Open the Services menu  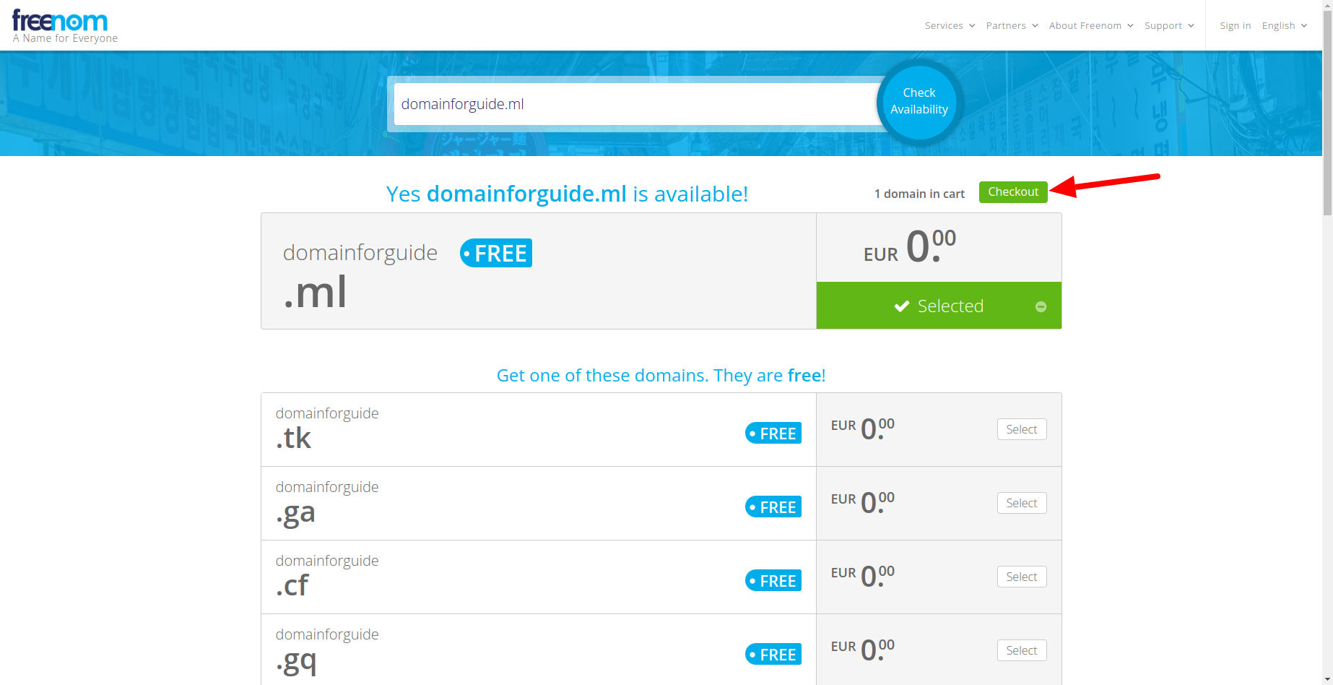pos(950,25)
